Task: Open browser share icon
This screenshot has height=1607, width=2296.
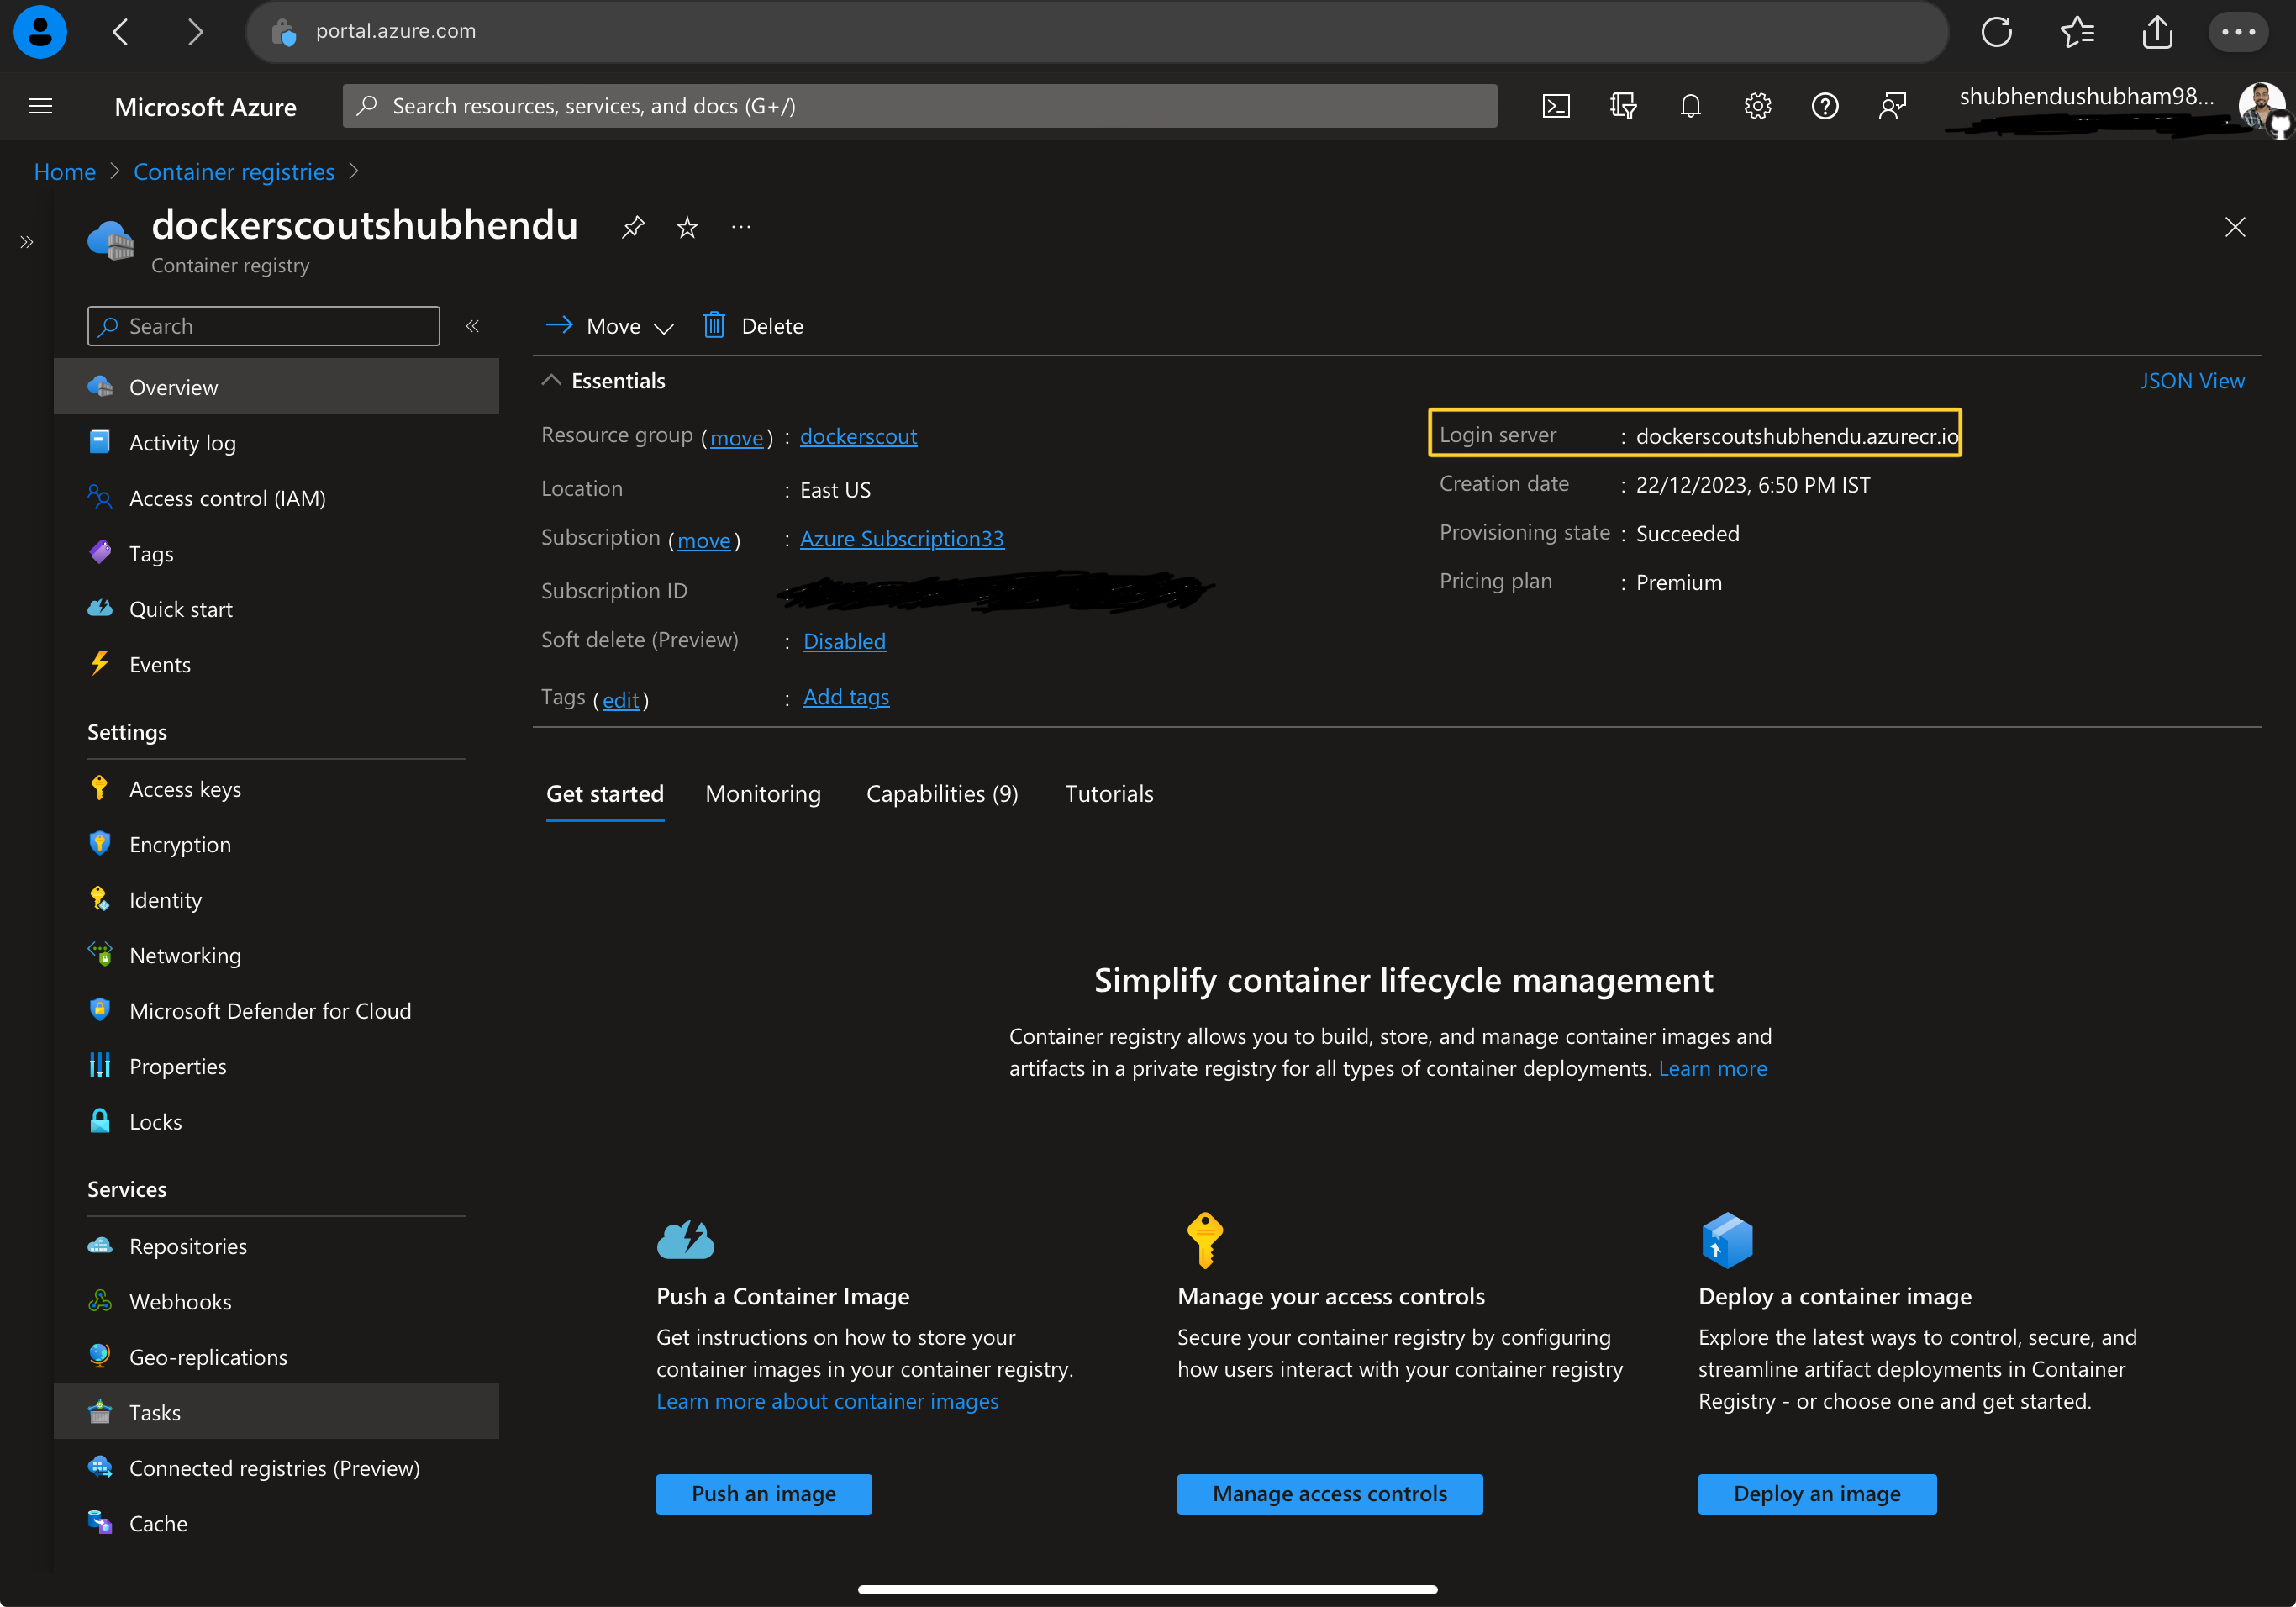Action: point(2157,32)
